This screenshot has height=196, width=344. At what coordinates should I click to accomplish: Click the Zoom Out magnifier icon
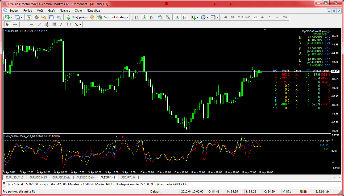[168, 17]
